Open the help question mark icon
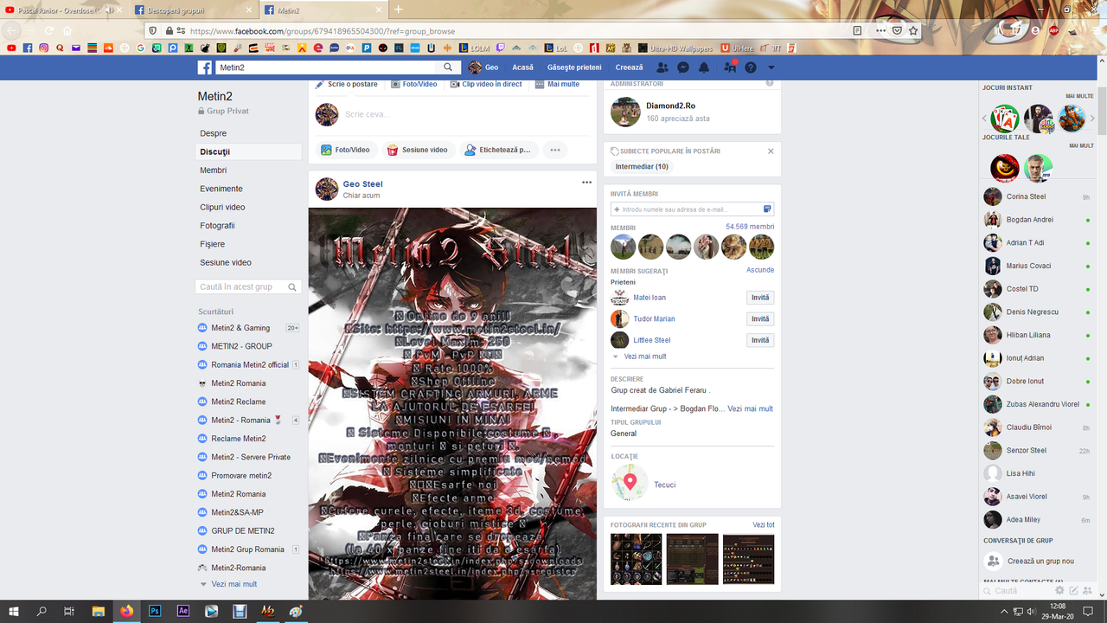Image resolution: width=1107 pixels, height=623 pixels. pos(751,67)
